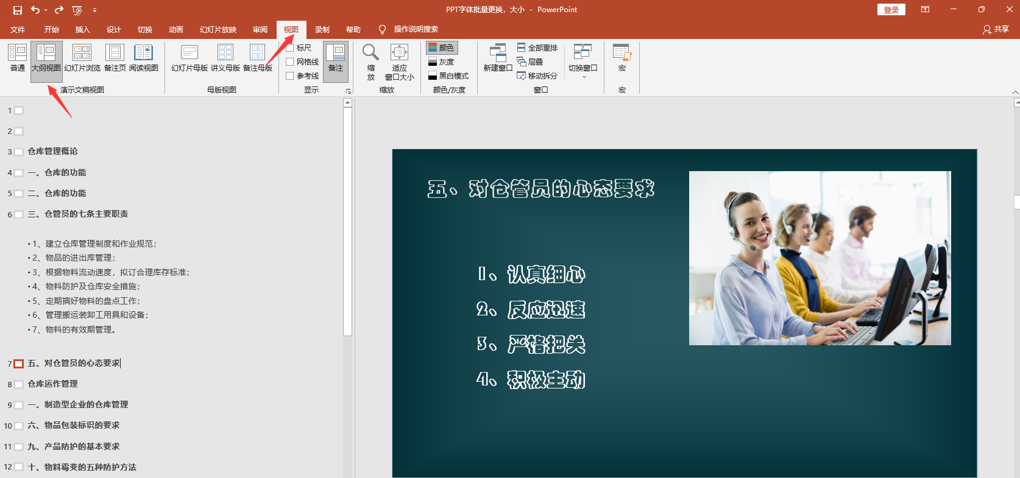Select 灰度 grayscale mode
The image size is (1020, 478).
(x=442, y=62)
